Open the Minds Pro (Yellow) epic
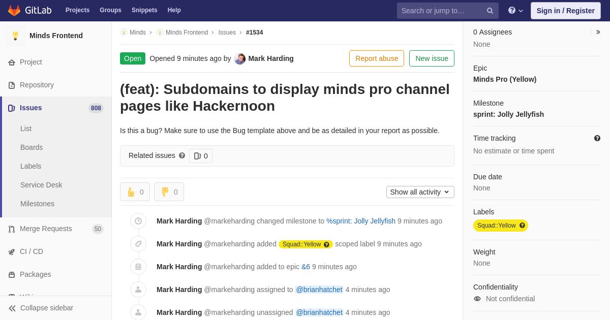Image resolution: width=610 pixels, height=320 pixels. pos(505,79)
